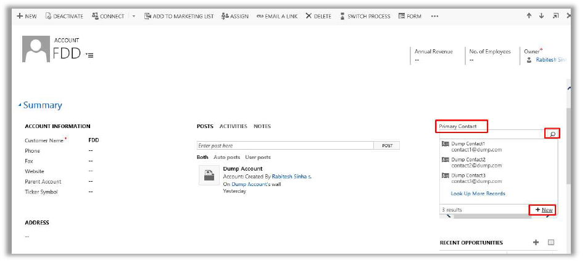Go to next record with down arrow
The height and width of the screenshot is (263, 585).
541,16
